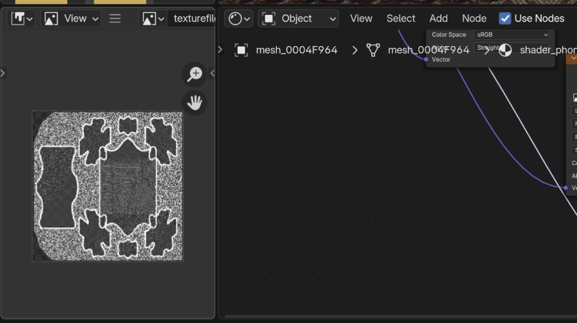
Task: Click the material sphere icon in breadcrumb
Action: (x=505, y=50)
